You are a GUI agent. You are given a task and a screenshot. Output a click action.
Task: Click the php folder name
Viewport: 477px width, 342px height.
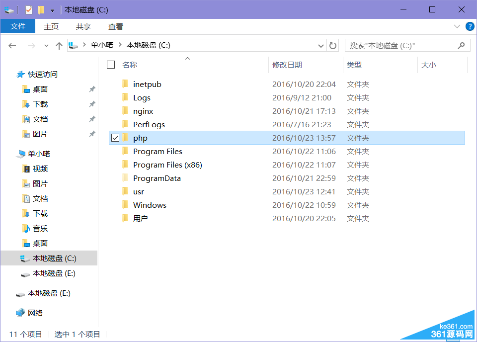point(140,138)
